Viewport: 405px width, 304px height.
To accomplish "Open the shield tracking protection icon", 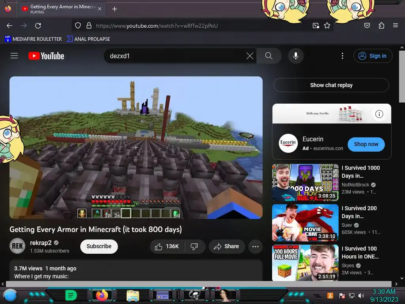I will 78,26.
